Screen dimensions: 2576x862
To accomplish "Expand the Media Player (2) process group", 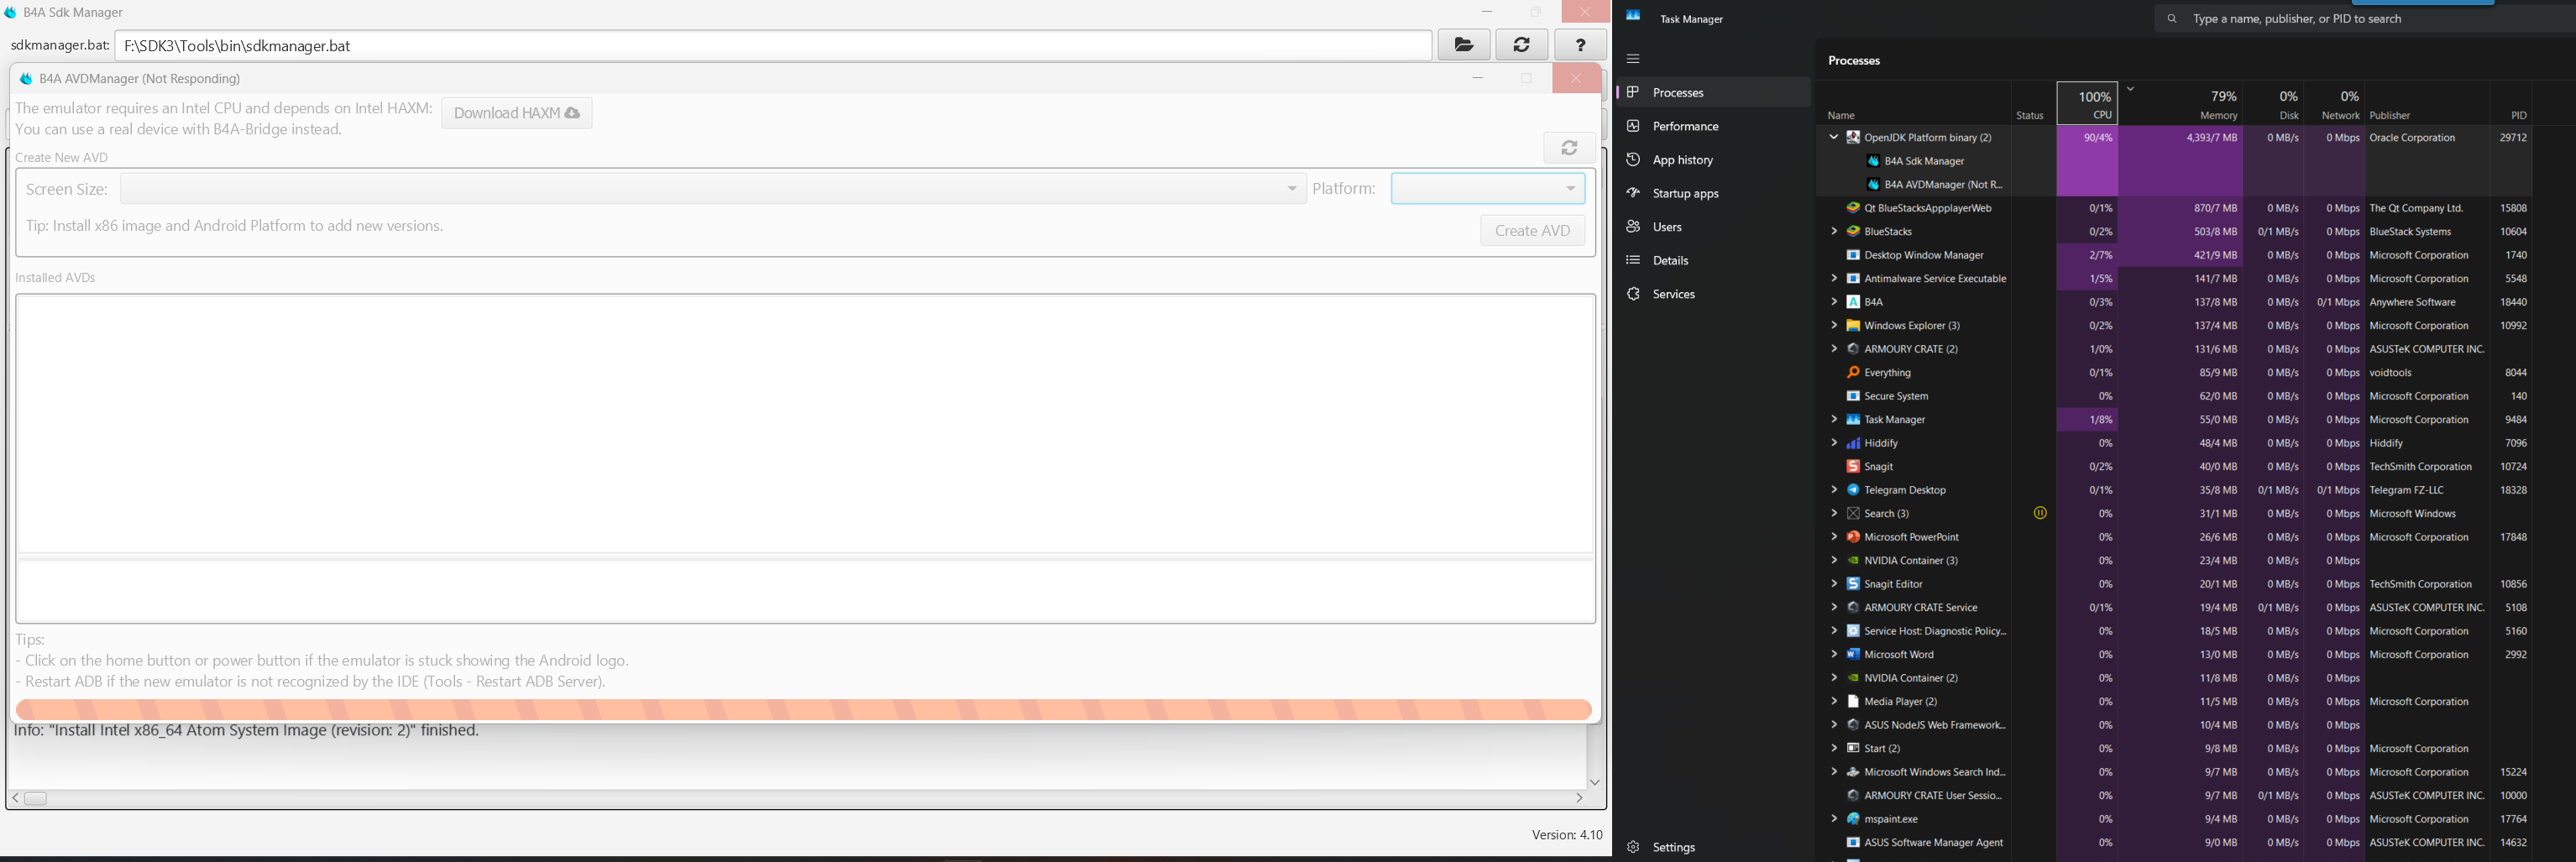I will click(x=1834, y=702).
